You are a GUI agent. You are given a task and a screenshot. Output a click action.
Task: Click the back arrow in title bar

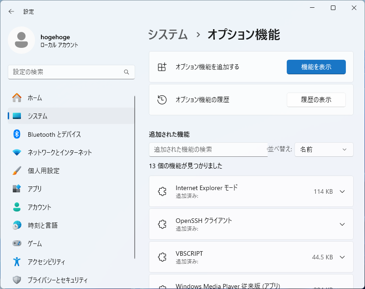tap(11, 11)
